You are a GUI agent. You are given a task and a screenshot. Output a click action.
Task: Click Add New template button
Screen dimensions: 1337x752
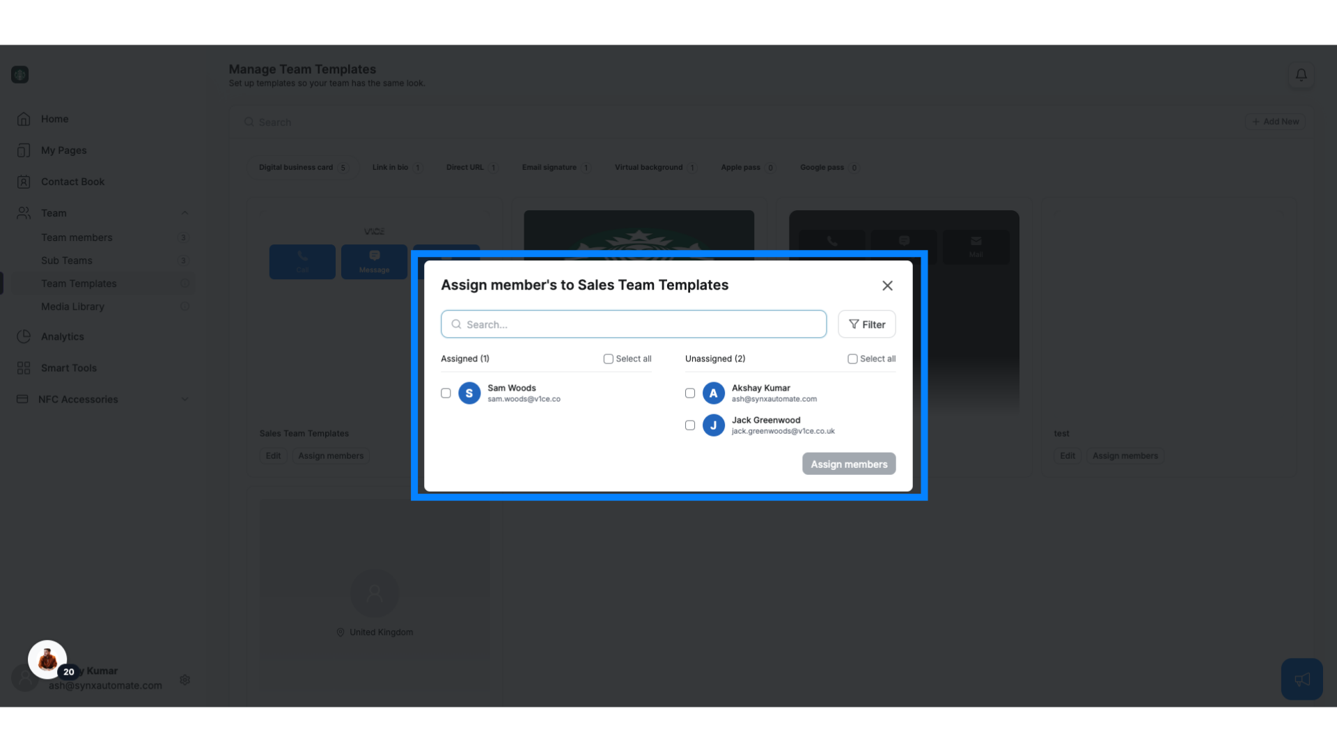1276,121
